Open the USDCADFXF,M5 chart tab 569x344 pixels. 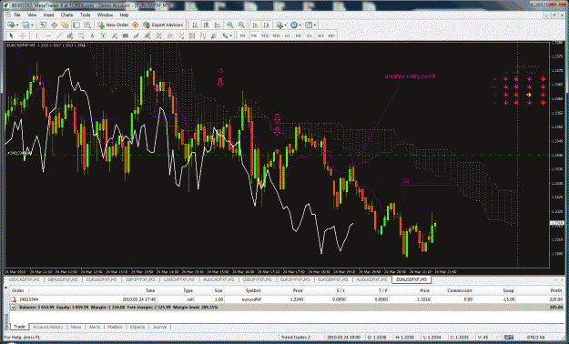tap(24, 279)
